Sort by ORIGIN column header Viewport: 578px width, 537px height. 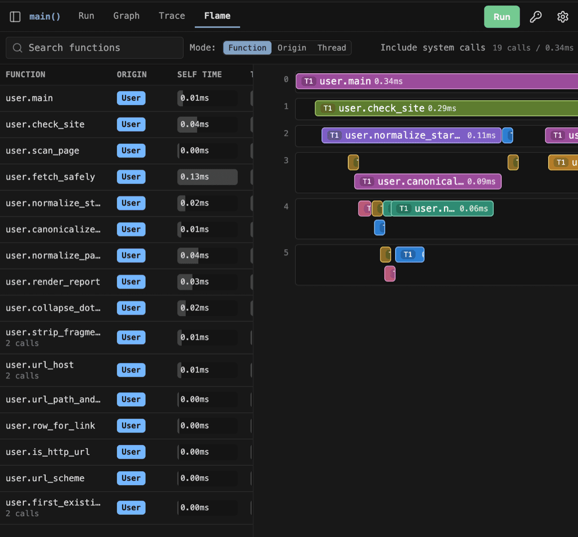pos(132,74)
